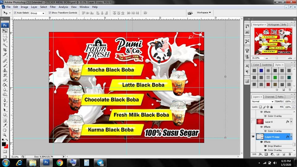
Task: Toggle the Auto-Select checkbox
Action: point(15,13)
